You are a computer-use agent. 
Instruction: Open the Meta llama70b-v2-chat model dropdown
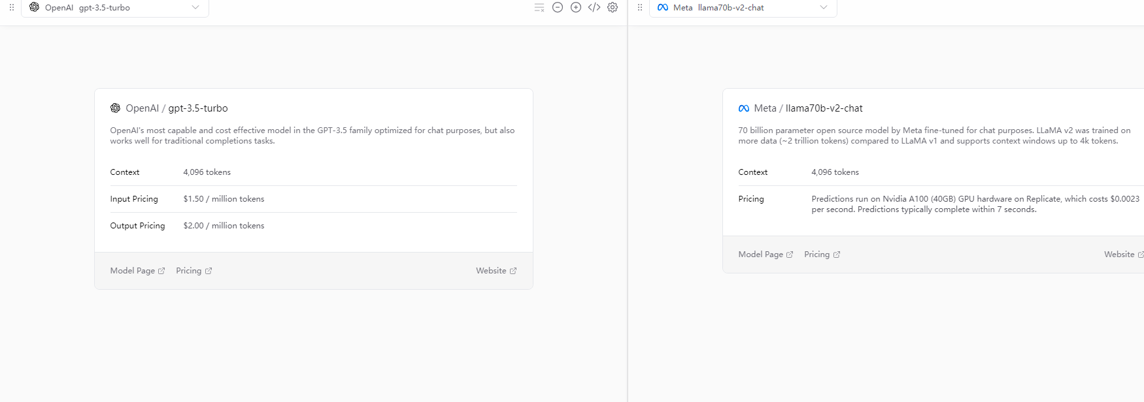pyautogui.click(x=743, y=8)
